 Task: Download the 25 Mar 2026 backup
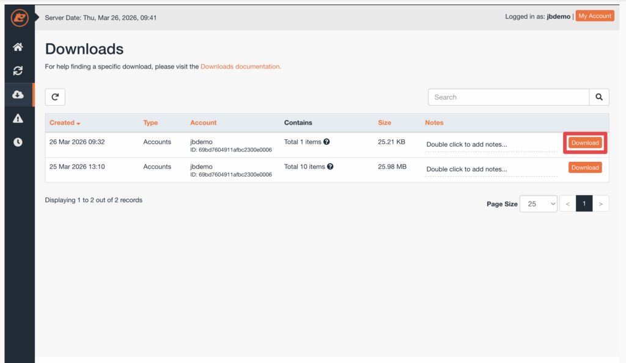585,167
